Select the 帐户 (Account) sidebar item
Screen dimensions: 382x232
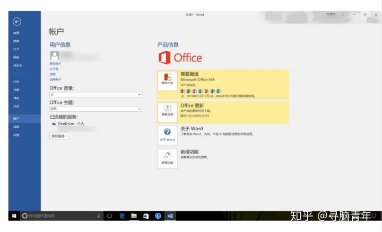[24, 119]
